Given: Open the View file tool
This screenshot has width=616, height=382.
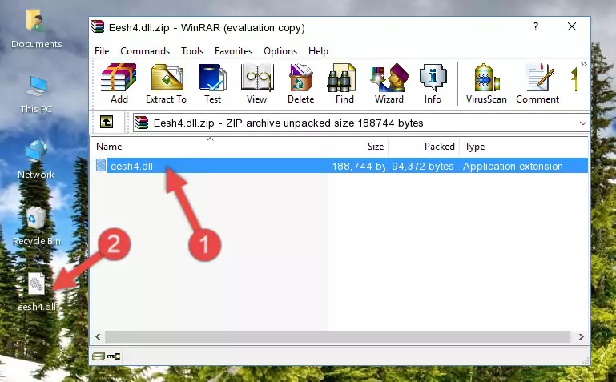Looking at the screenshot, I should point(257,83).
